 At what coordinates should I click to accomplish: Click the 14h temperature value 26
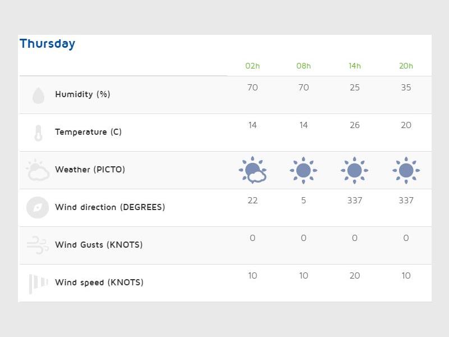pos(355,125)
